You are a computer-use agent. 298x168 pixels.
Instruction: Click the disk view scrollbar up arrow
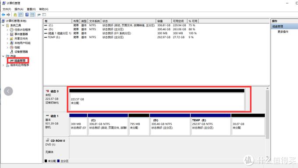[x=267, y=89]
